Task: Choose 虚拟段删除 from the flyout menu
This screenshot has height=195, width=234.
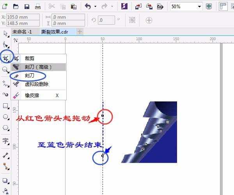Action: pyautogui.click(x=36, y=84)
